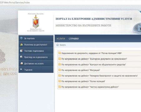The width and height of the screenshot is (141, 112).
Task: Click the 'МИНИСТЕРСТВО НА ВЪТРЕШНИТЕ РАБОТИ' subtitle
Action: point(83,25)
